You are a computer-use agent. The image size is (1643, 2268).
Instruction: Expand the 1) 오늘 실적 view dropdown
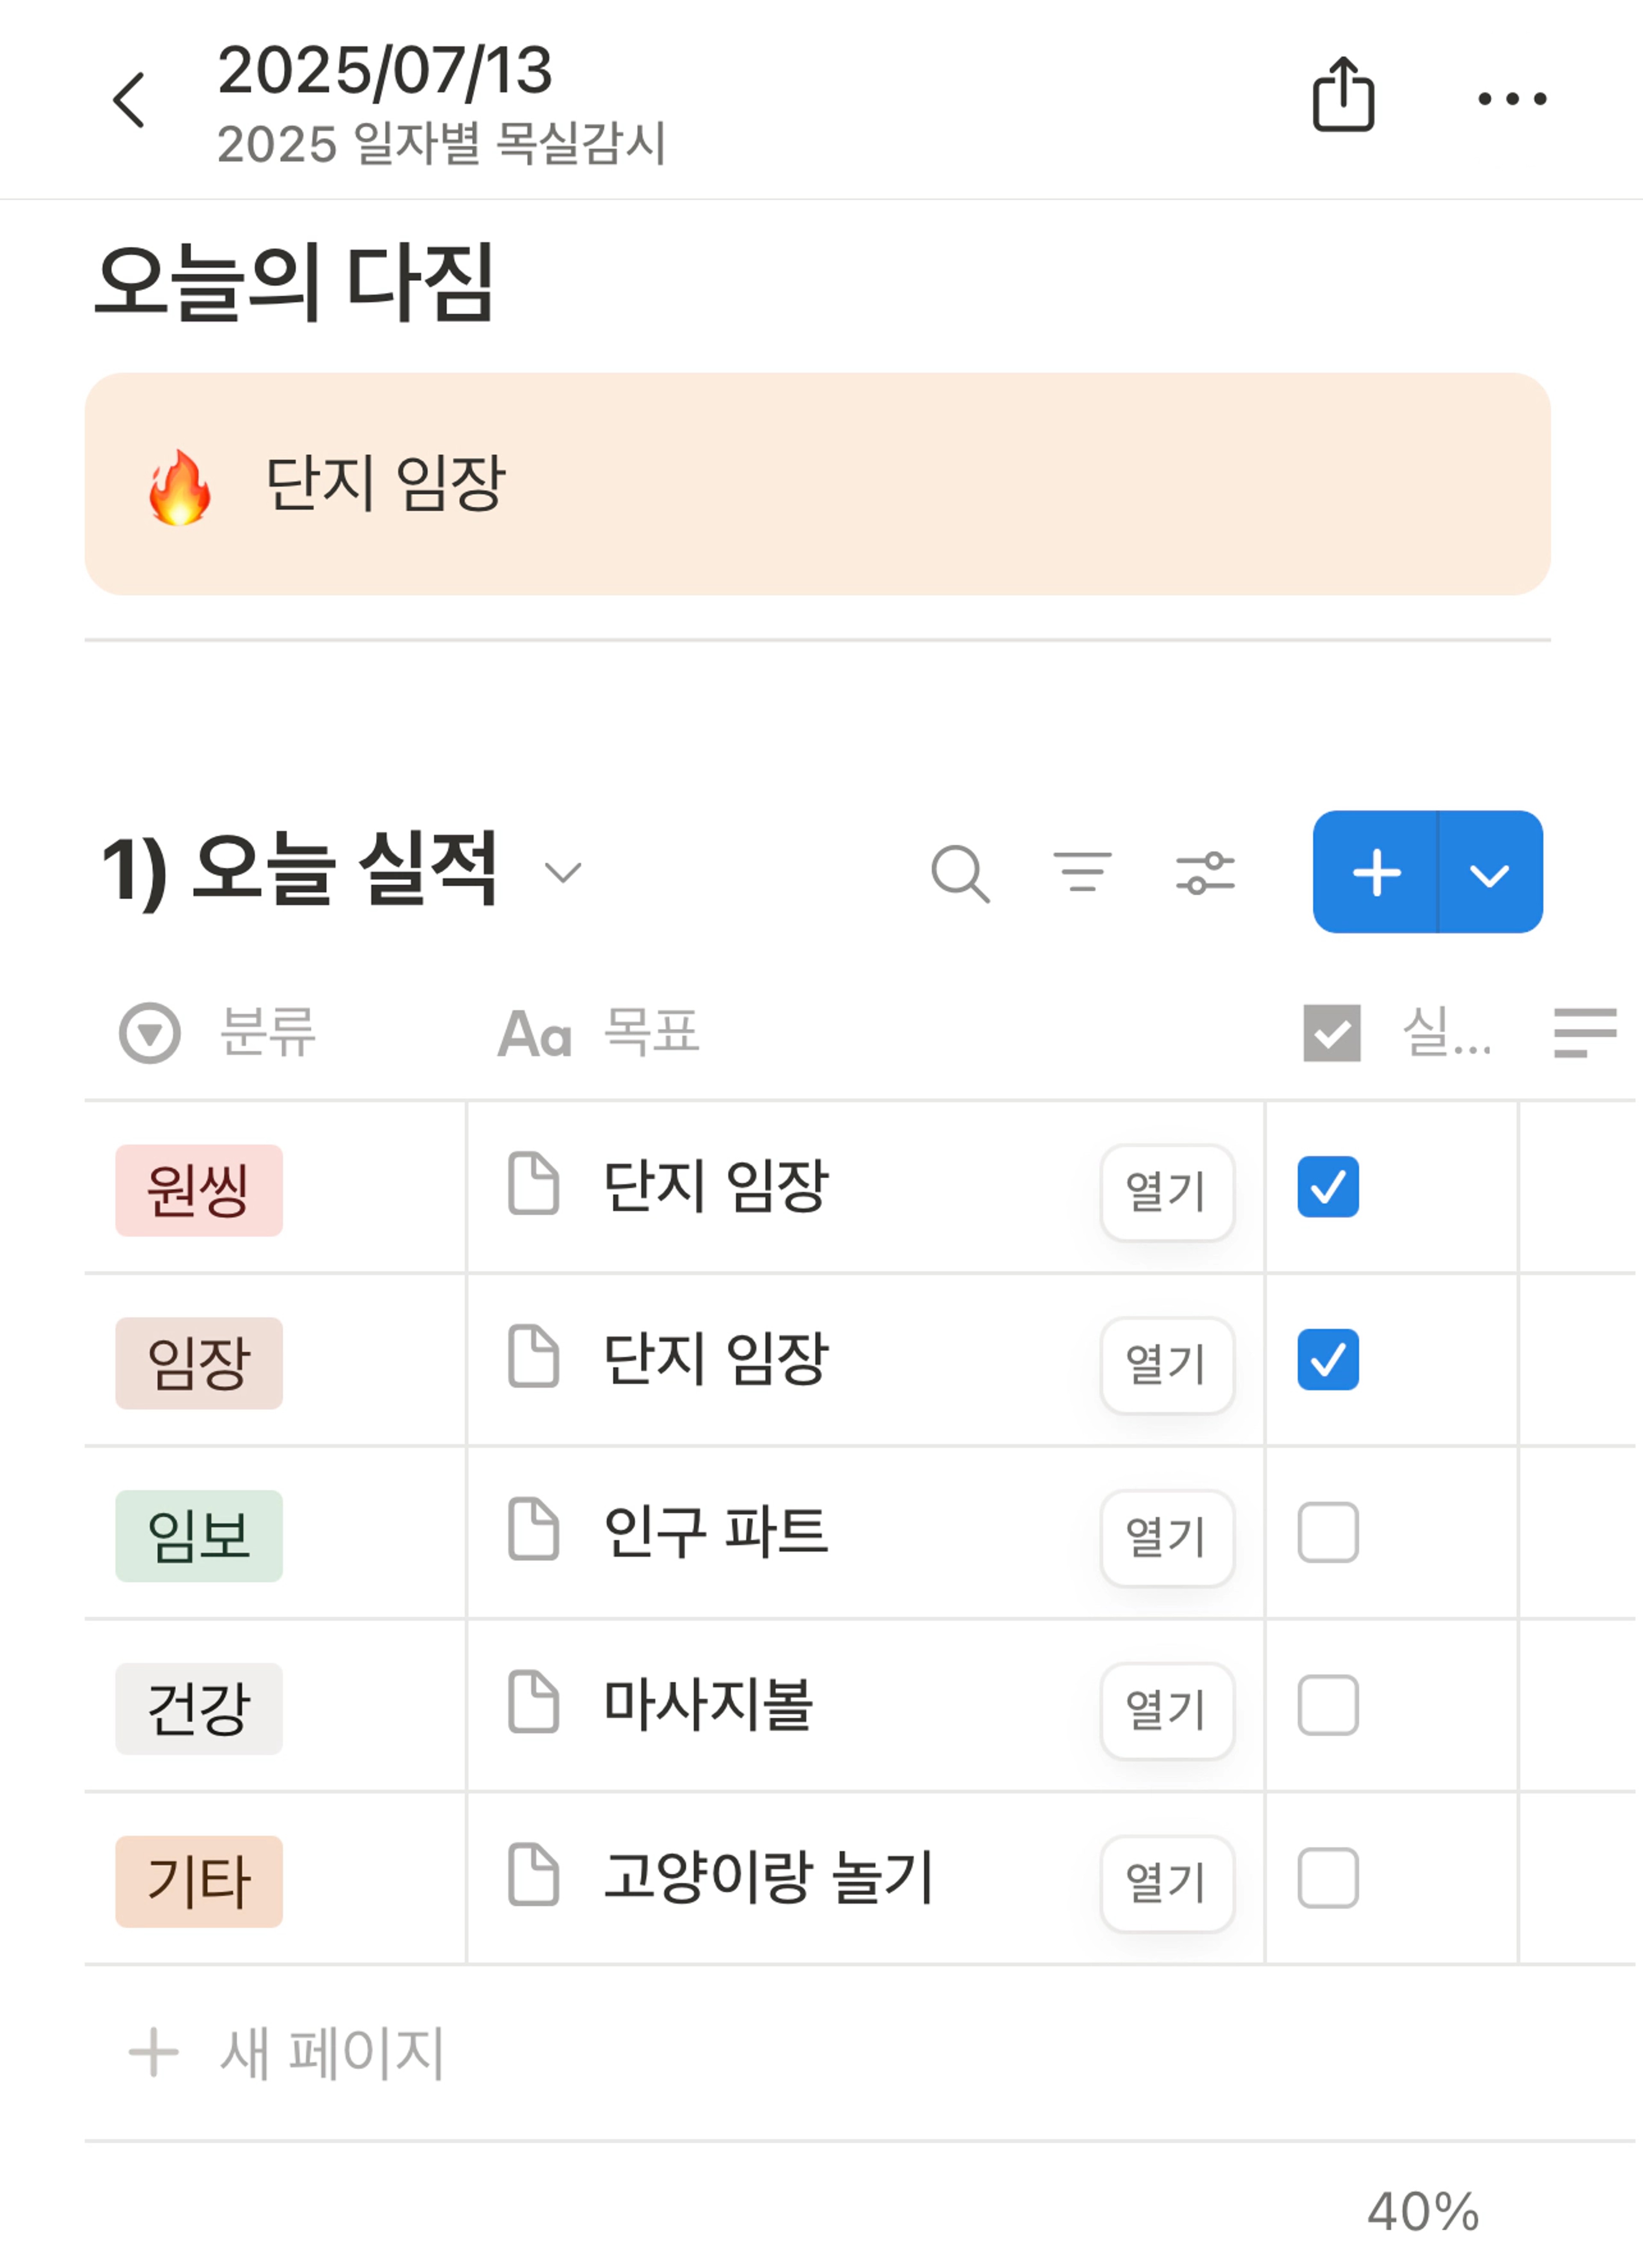(x=563, y=873)
